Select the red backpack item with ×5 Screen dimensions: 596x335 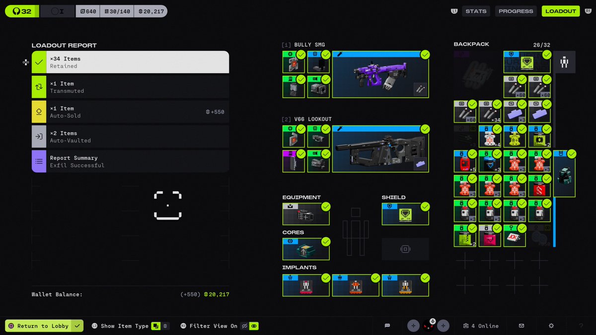click(x=465, y=161)
